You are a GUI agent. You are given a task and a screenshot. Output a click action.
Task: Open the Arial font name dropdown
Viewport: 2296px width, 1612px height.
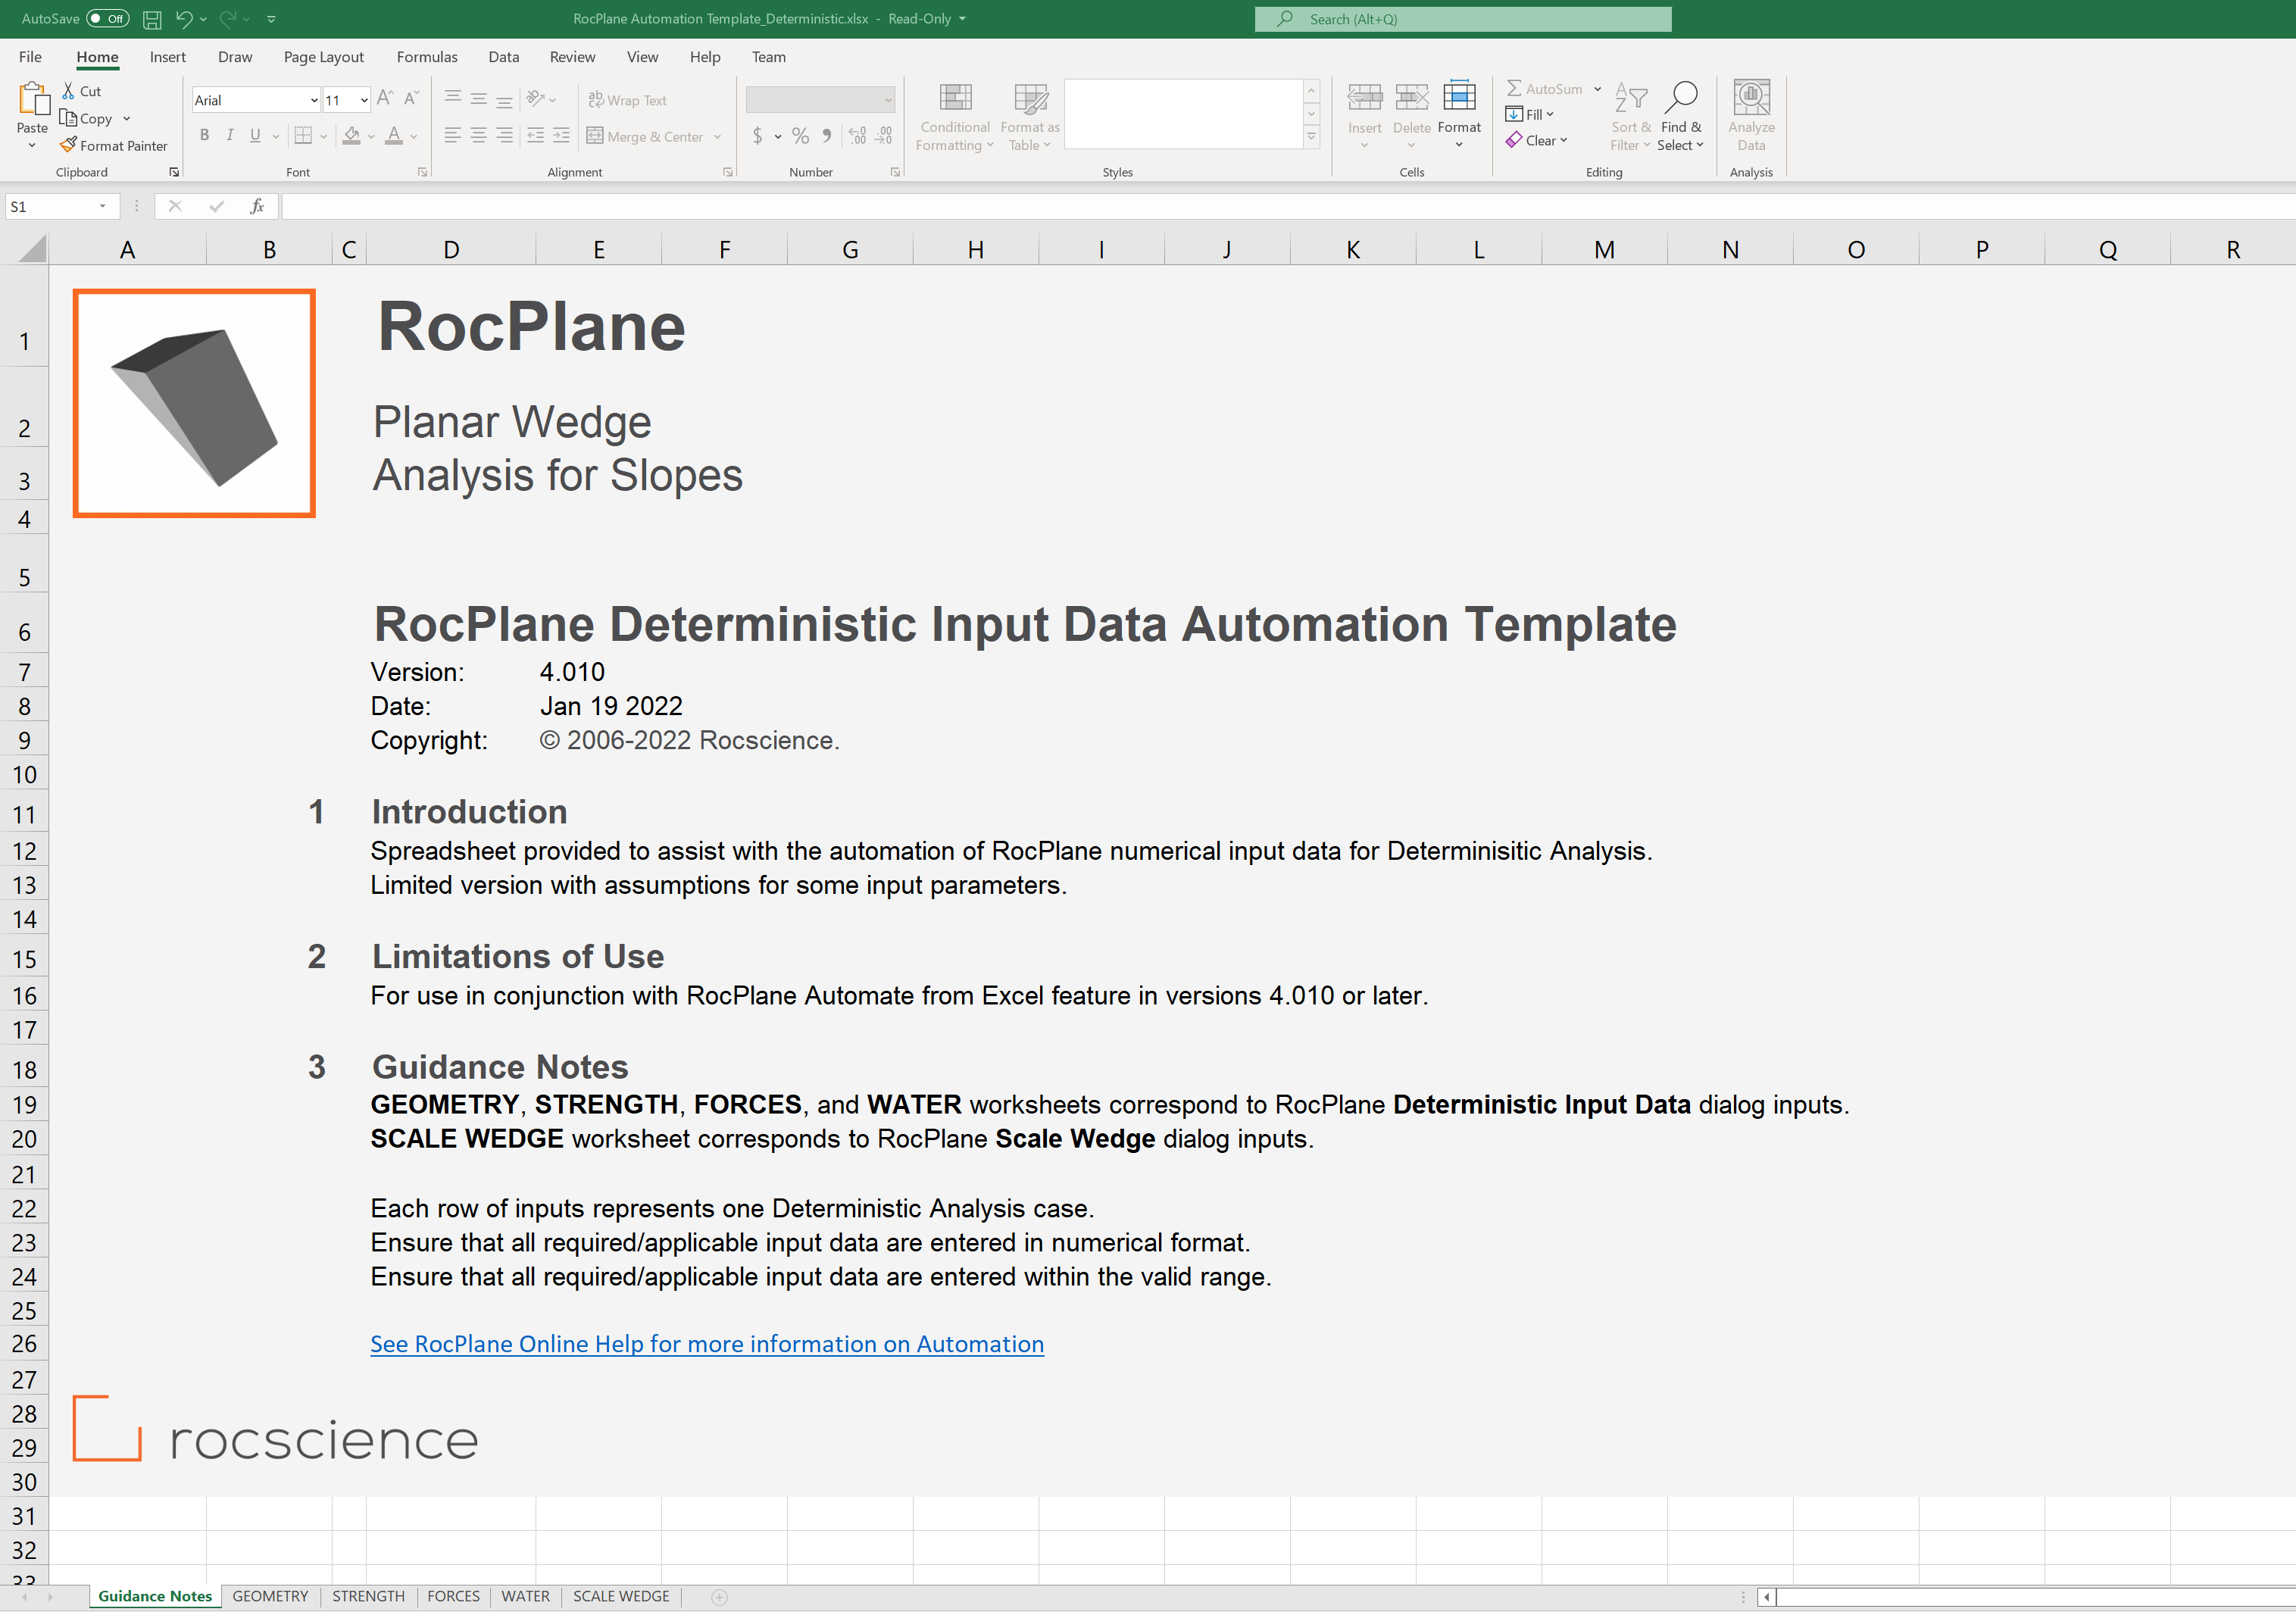pos(314,100)
